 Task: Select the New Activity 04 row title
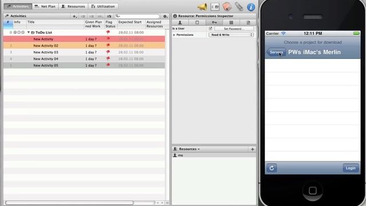46,59
